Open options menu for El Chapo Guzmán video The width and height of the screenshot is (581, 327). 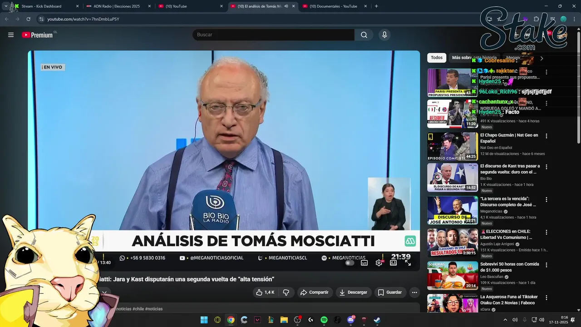pyautogui.click(x=547, y=136)
